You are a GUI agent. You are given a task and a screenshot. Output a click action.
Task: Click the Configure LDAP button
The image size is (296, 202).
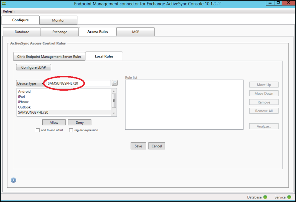tap(34, 67)
